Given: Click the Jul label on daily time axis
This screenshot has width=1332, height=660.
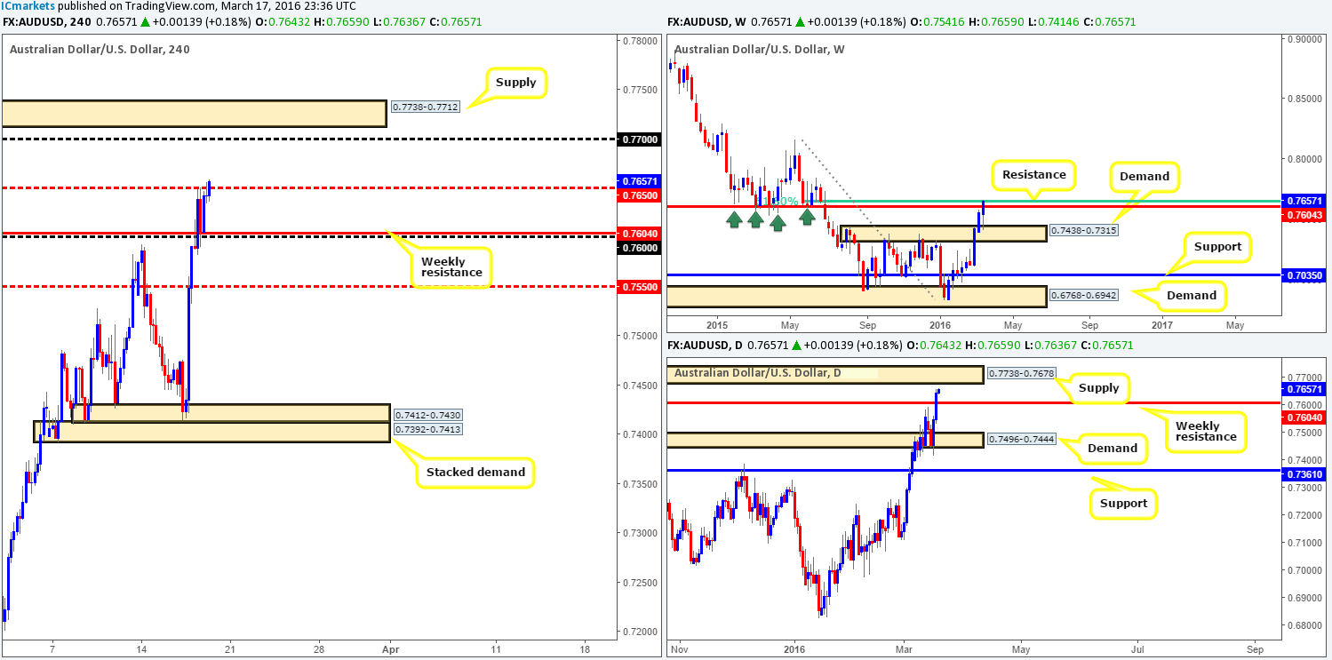Looking at the screenshot, I should (1137, 650).
